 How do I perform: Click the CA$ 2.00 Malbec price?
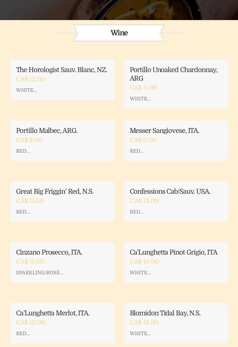click(29, 140)
